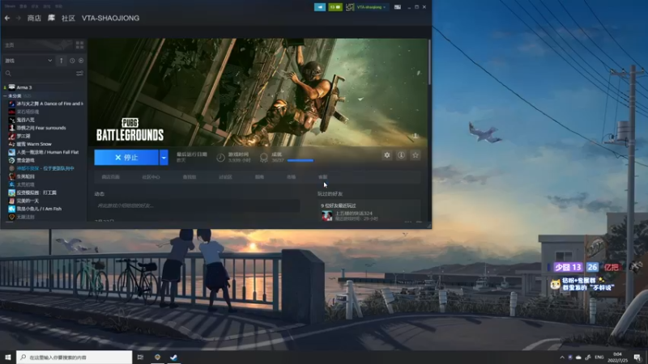Click the blue announcements megaphone button
The image size is (648, 364).
click(x=320, y=7)
